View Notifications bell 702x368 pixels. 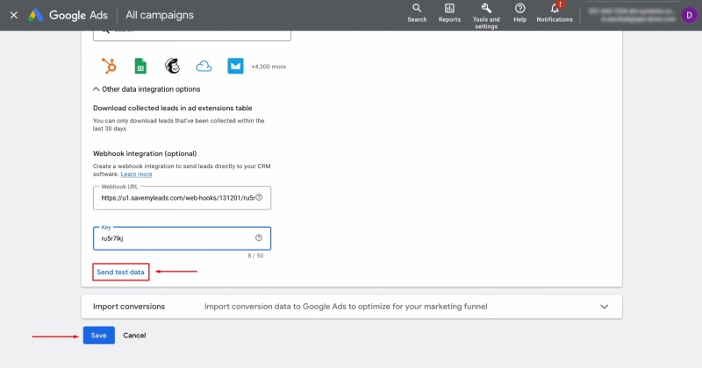(x=555, y=13)
